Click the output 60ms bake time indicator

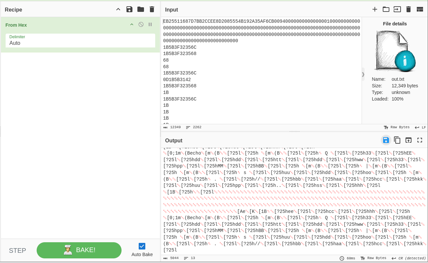347,258
